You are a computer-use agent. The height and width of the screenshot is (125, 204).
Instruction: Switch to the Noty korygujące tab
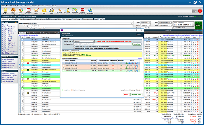click(x=68, y=19)
